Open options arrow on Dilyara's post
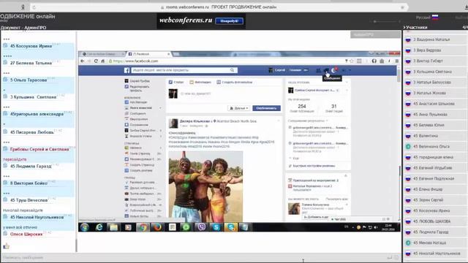Screen dimensions: 468x263 click(x=279, y=121)
